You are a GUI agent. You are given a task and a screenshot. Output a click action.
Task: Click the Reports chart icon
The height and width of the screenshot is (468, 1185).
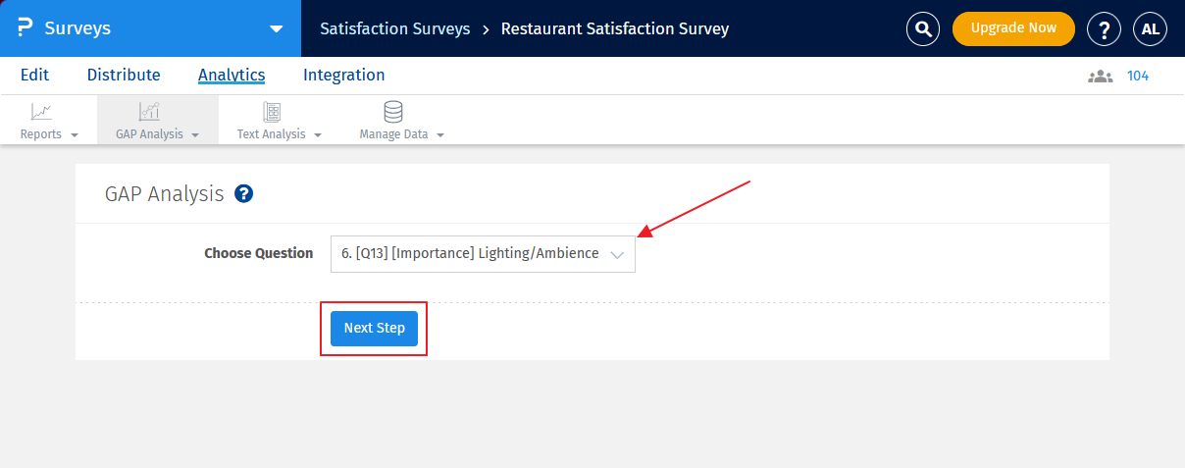click(x=41, y=112)
